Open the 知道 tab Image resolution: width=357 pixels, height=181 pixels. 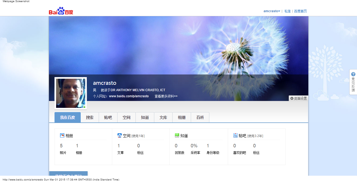click(x=145, y=117)
